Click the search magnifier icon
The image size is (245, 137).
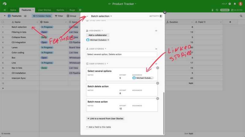coord(241,16)
